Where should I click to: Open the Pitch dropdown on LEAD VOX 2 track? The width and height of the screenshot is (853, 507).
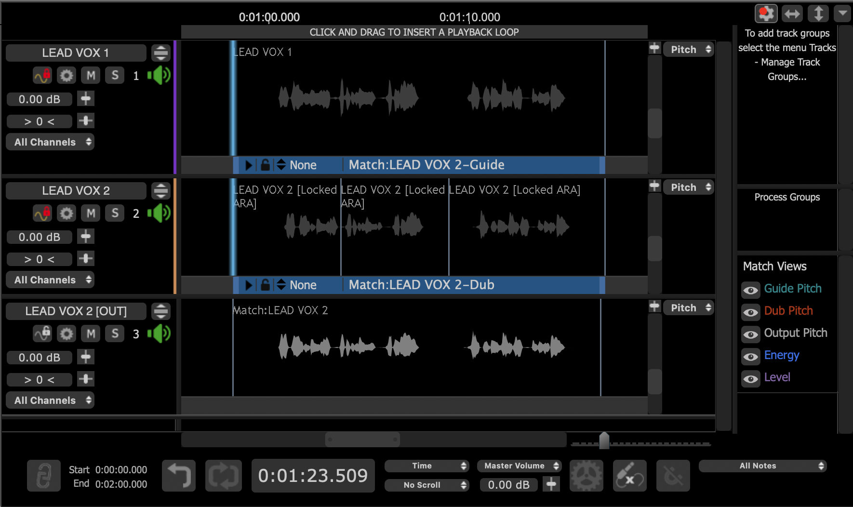coord(689,187)
